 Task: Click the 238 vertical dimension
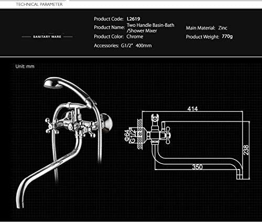[246, 150]
